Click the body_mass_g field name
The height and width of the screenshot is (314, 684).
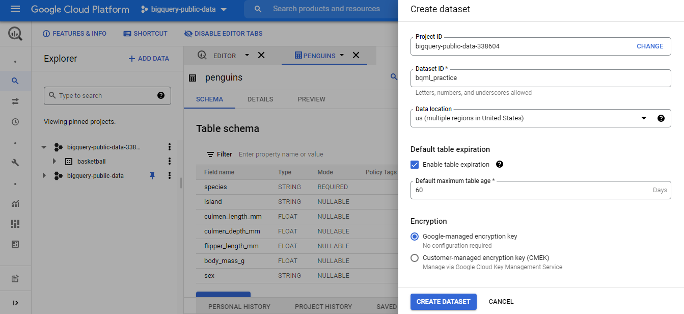pos(225,261)
